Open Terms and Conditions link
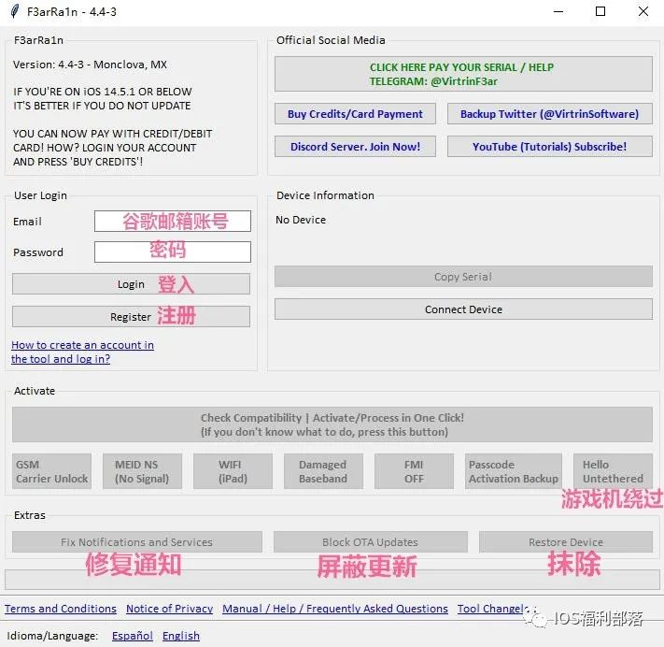Image resolution: width=664 pixels, height=647 pixels. pos(61,609)
